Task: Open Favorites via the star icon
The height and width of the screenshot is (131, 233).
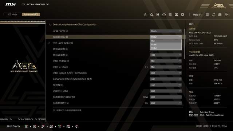Action: pos(151,15)
